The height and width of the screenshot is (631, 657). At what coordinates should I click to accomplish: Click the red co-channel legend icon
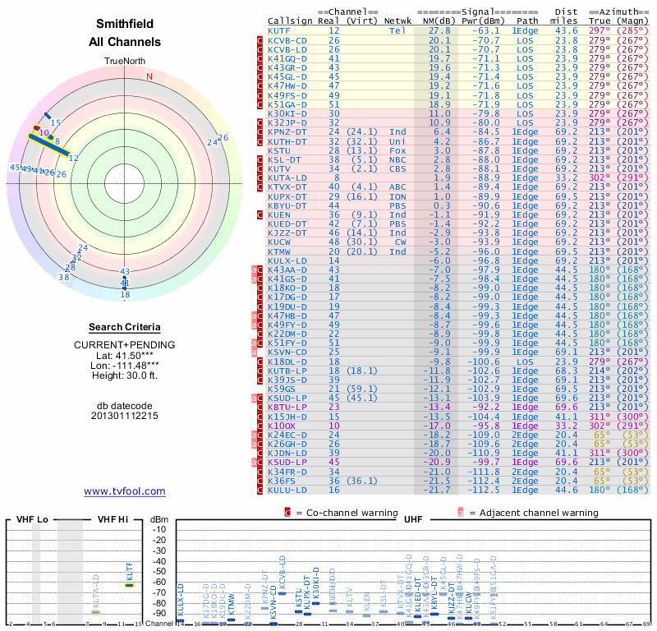coord(287,513)
